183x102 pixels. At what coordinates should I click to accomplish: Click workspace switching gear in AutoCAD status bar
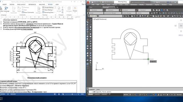[x=168, y=95]
